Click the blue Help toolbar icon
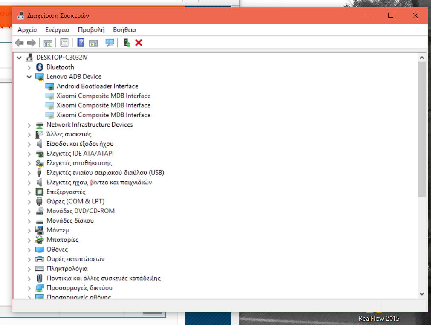The width and height of the screenshot is (431, 325). (x=81, y=43)
